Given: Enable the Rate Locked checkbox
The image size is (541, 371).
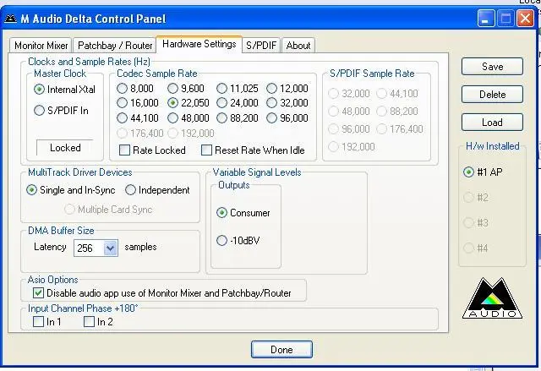Looking at the screenshot, I should 125,150.
